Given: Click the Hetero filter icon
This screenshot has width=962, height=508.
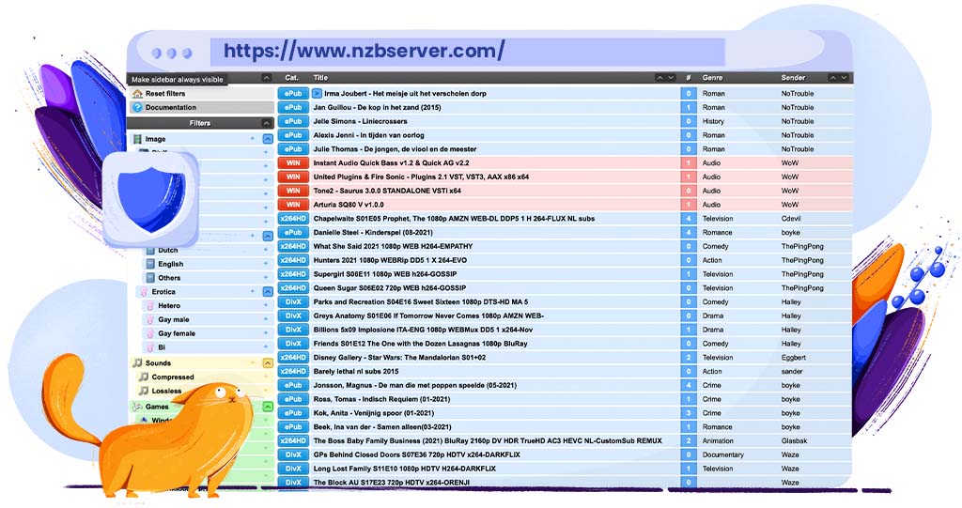Looking at the screenshot, I should click(150, 305).
